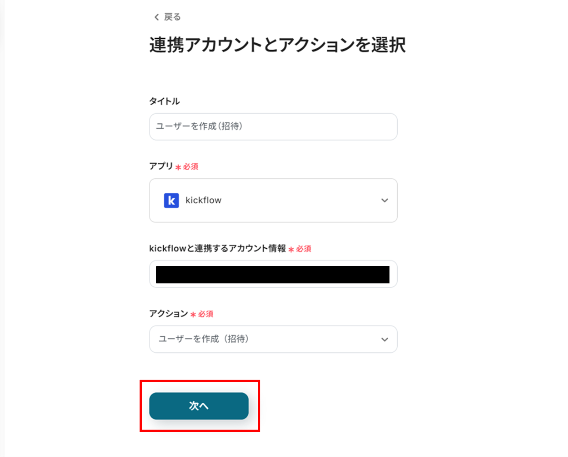Viewport: 568px width, 457px height.
Task: Click the kickflow blue K logo icon
Action: point(171,200)
